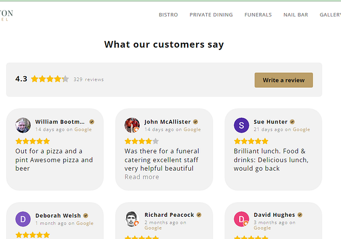Click Sue Hunter's purple S avatar
Screen dimensions: 341x239
pyautogui.click(x=242, y=125)
